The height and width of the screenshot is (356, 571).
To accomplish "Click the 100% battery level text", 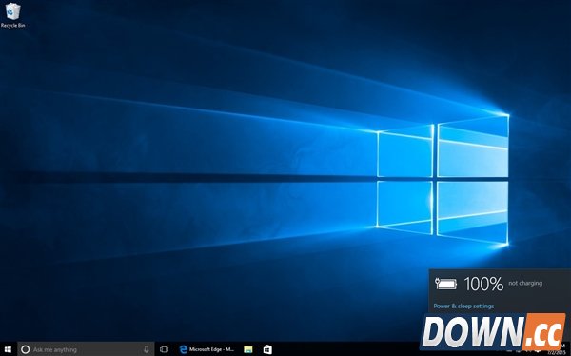I will click(483, 284).
